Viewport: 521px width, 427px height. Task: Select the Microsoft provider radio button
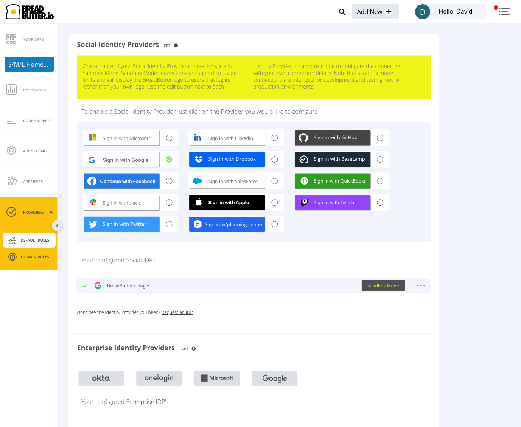pyautogui.click(x=169, y=138)
